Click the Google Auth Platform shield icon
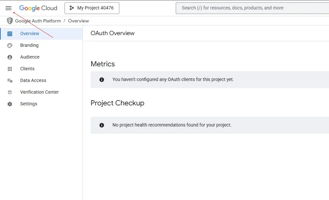The height and width of the screenshot is (200, 329). pyautogui.click(x=10, y=21)
